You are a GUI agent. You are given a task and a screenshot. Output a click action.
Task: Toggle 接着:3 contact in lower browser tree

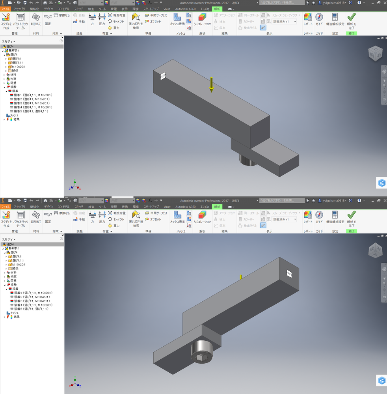point(31,301)
